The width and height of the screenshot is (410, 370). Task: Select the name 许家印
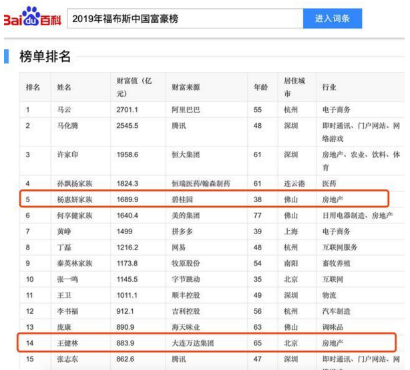[x=67, y=155]
